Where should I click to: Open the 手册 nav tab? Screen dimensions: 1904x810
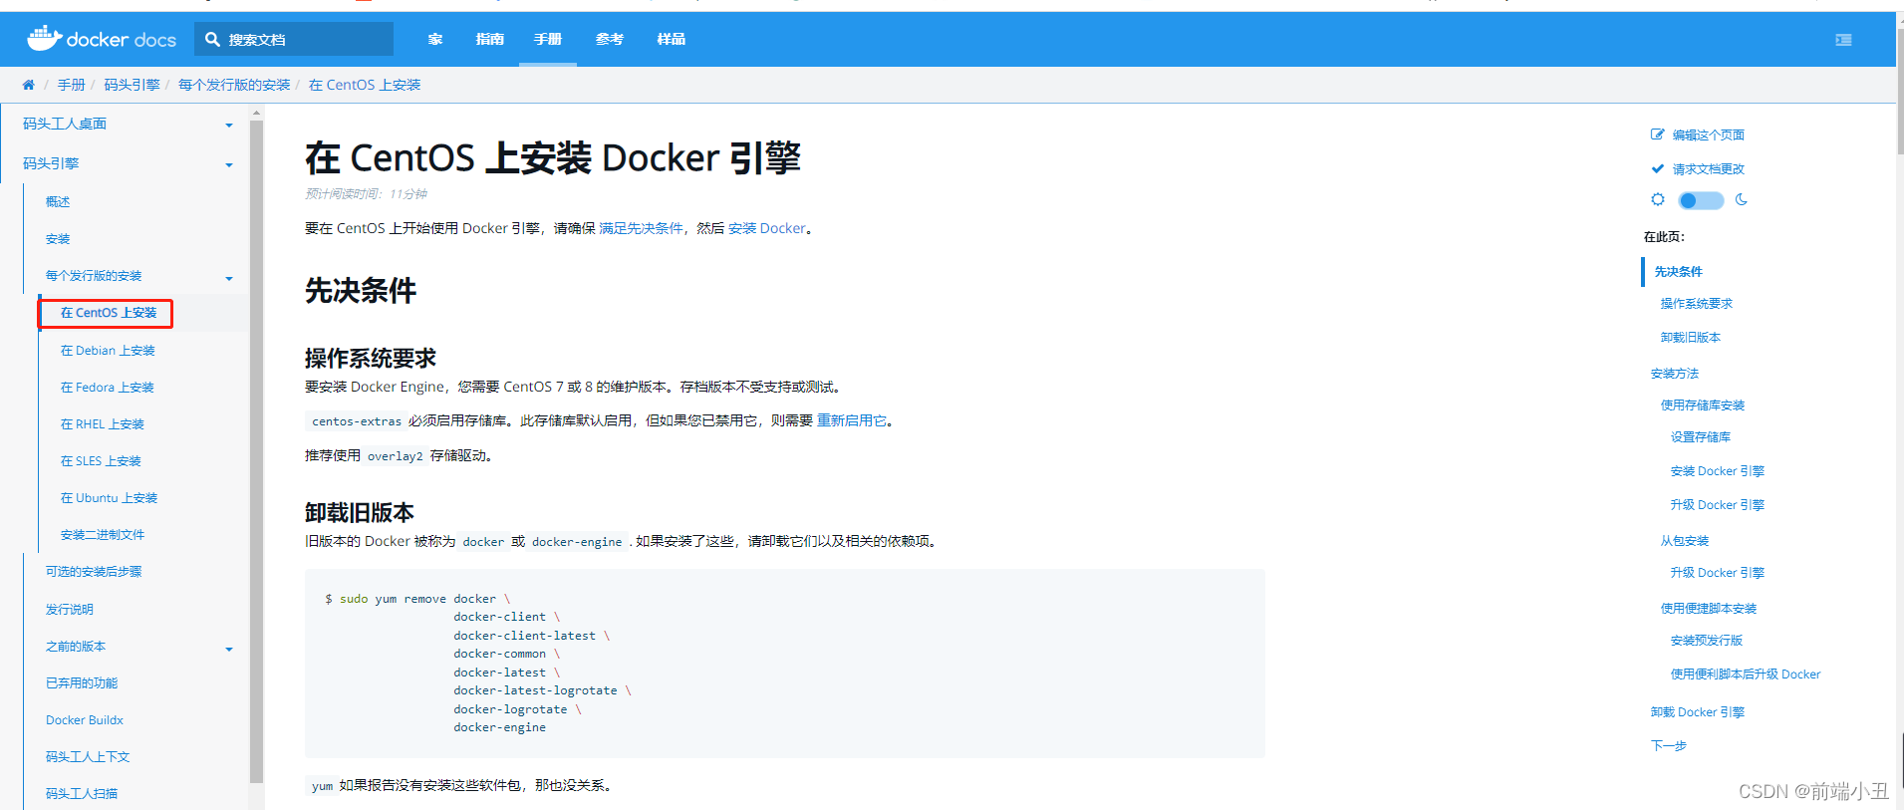click(548, 39)
